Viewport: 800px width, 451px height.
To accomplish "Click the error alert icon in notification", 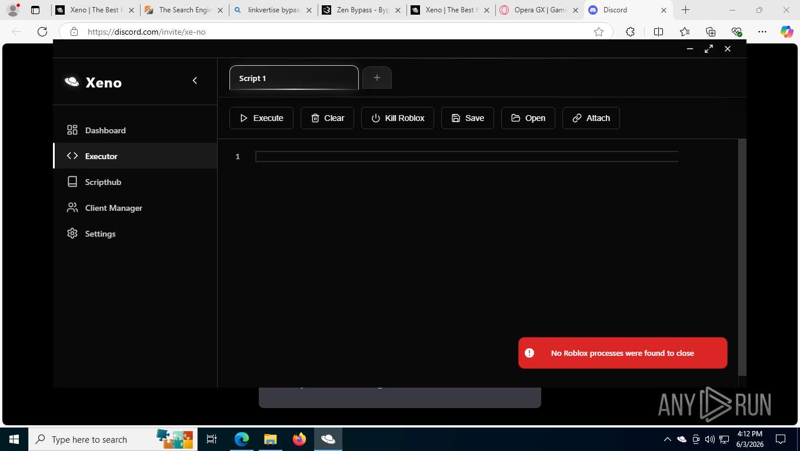I will (529, 353).
